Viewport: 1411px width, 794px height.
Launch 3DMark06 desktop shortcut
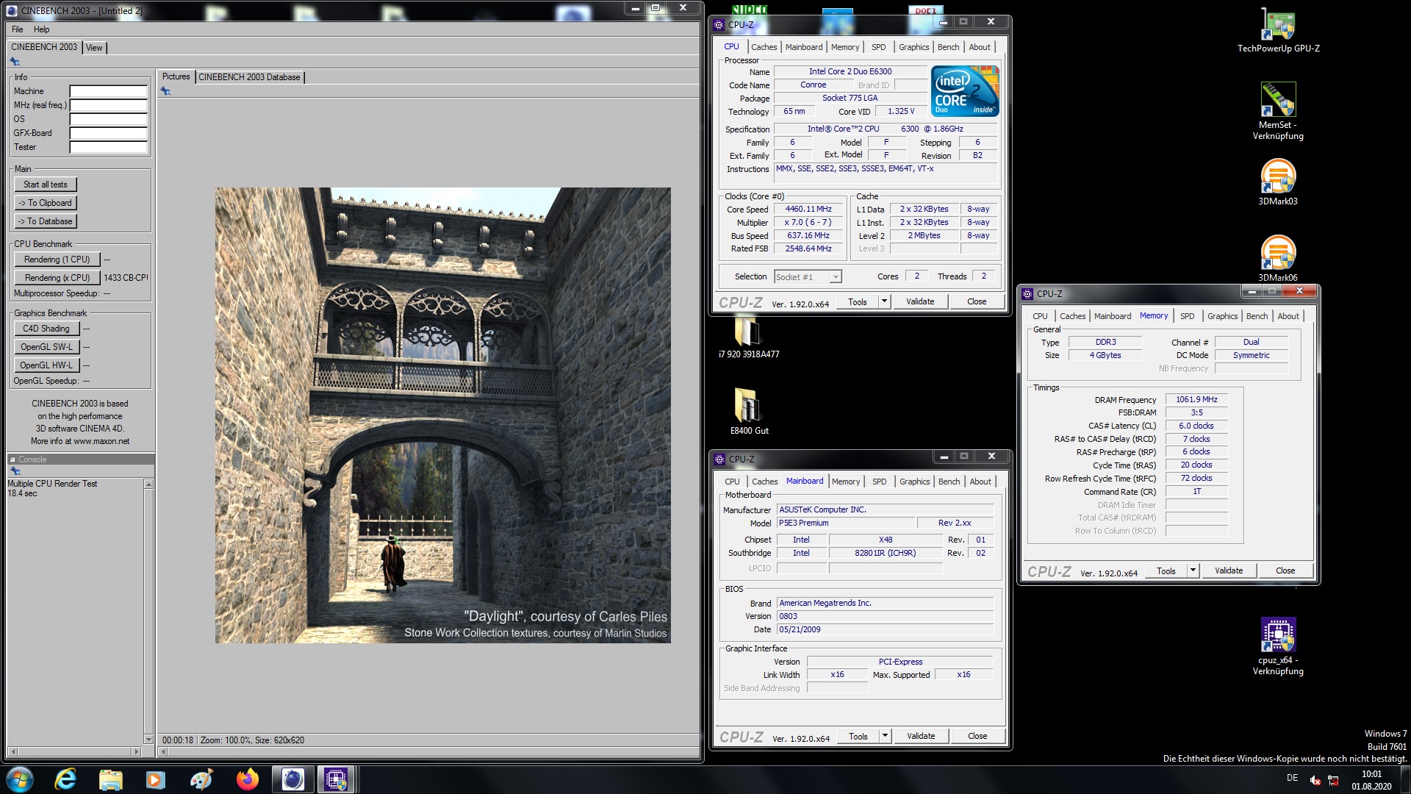click(x=1278, y=259)
